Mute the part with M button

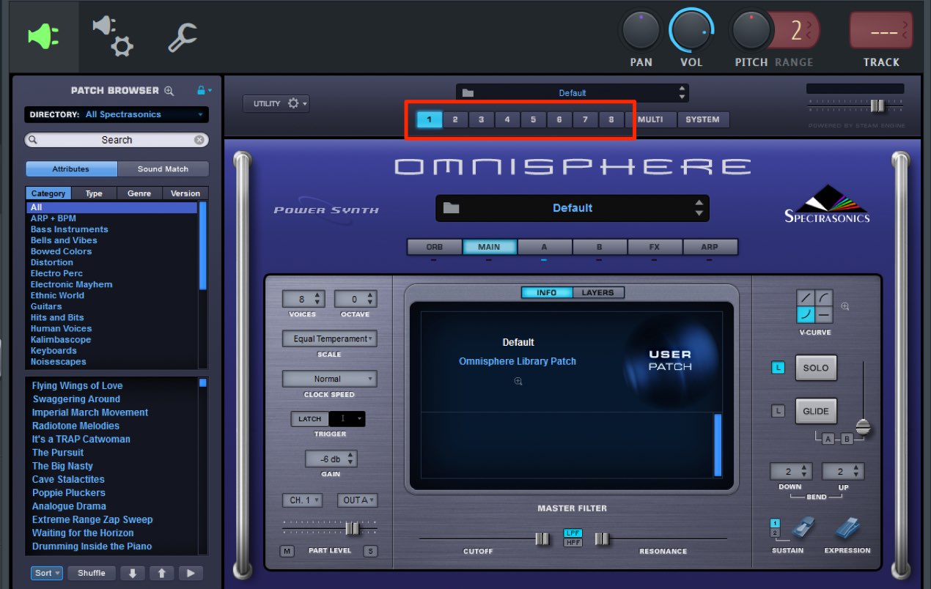click(287, 551)
